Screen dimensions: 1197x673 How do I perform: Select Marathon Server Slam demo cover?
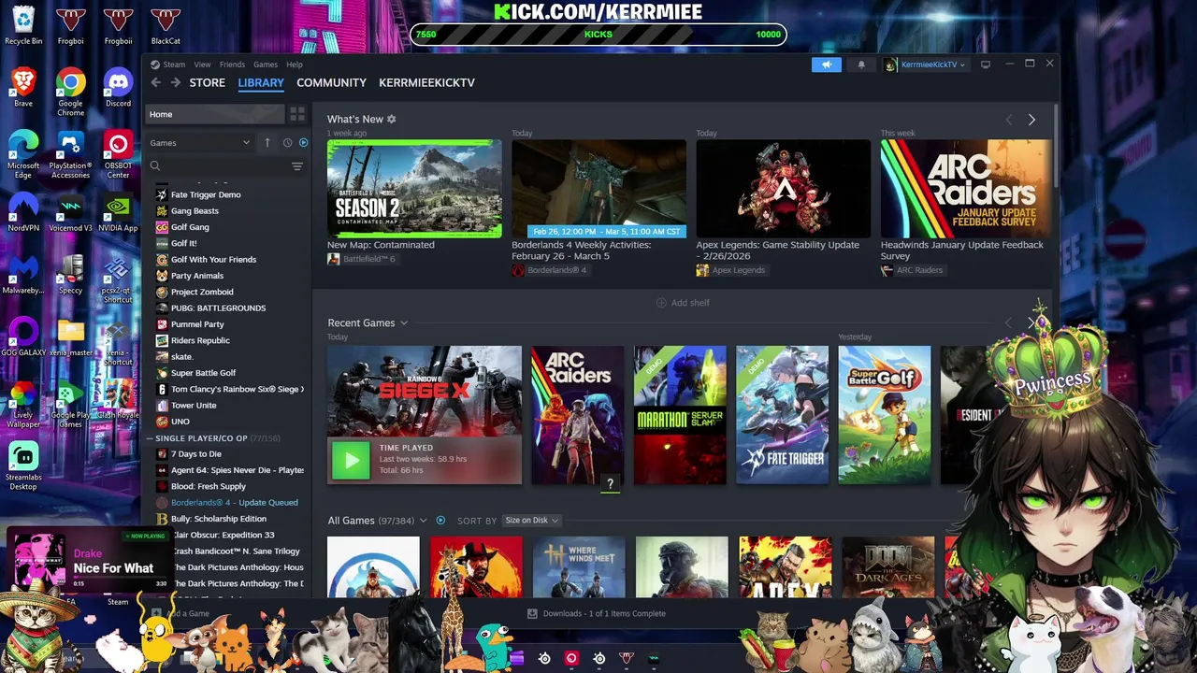point(680,415)
